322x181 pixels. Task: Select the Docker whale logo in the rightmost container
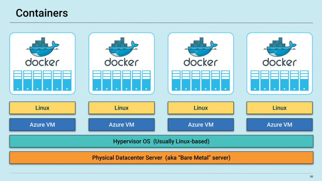tap(279, 48)
